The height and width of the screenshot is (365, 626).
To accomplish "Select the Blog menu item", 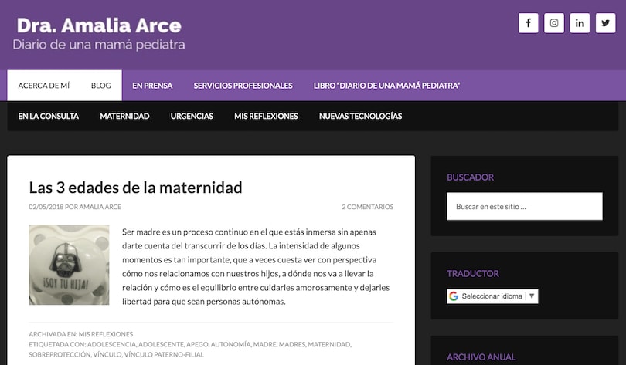I will coord(100,86).
